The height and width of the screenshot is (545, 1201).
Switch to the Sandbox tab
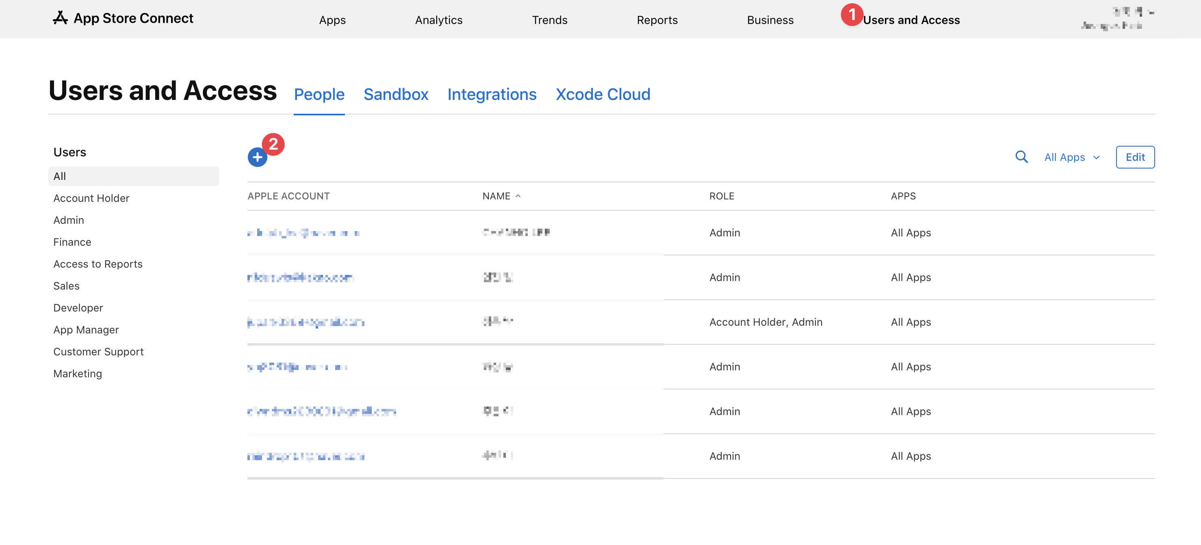click(x=395, y=95)
